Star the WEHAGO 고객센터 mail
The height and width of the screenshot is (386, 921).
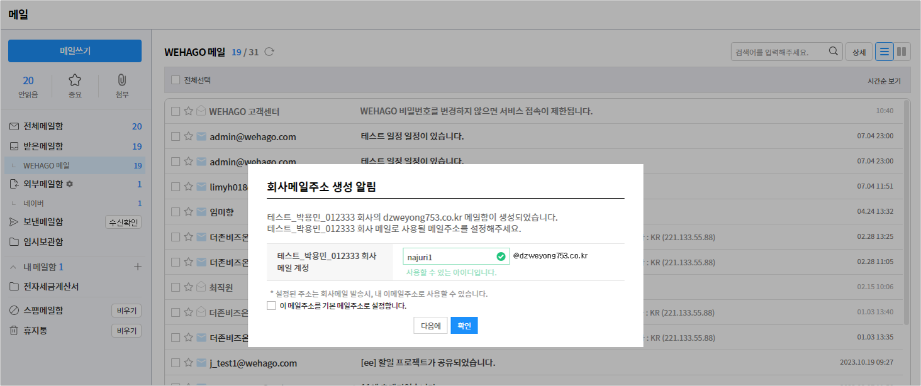(188, 111)
